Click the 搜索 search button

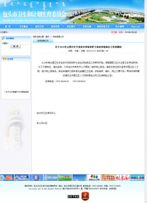(x=16, y=47)
